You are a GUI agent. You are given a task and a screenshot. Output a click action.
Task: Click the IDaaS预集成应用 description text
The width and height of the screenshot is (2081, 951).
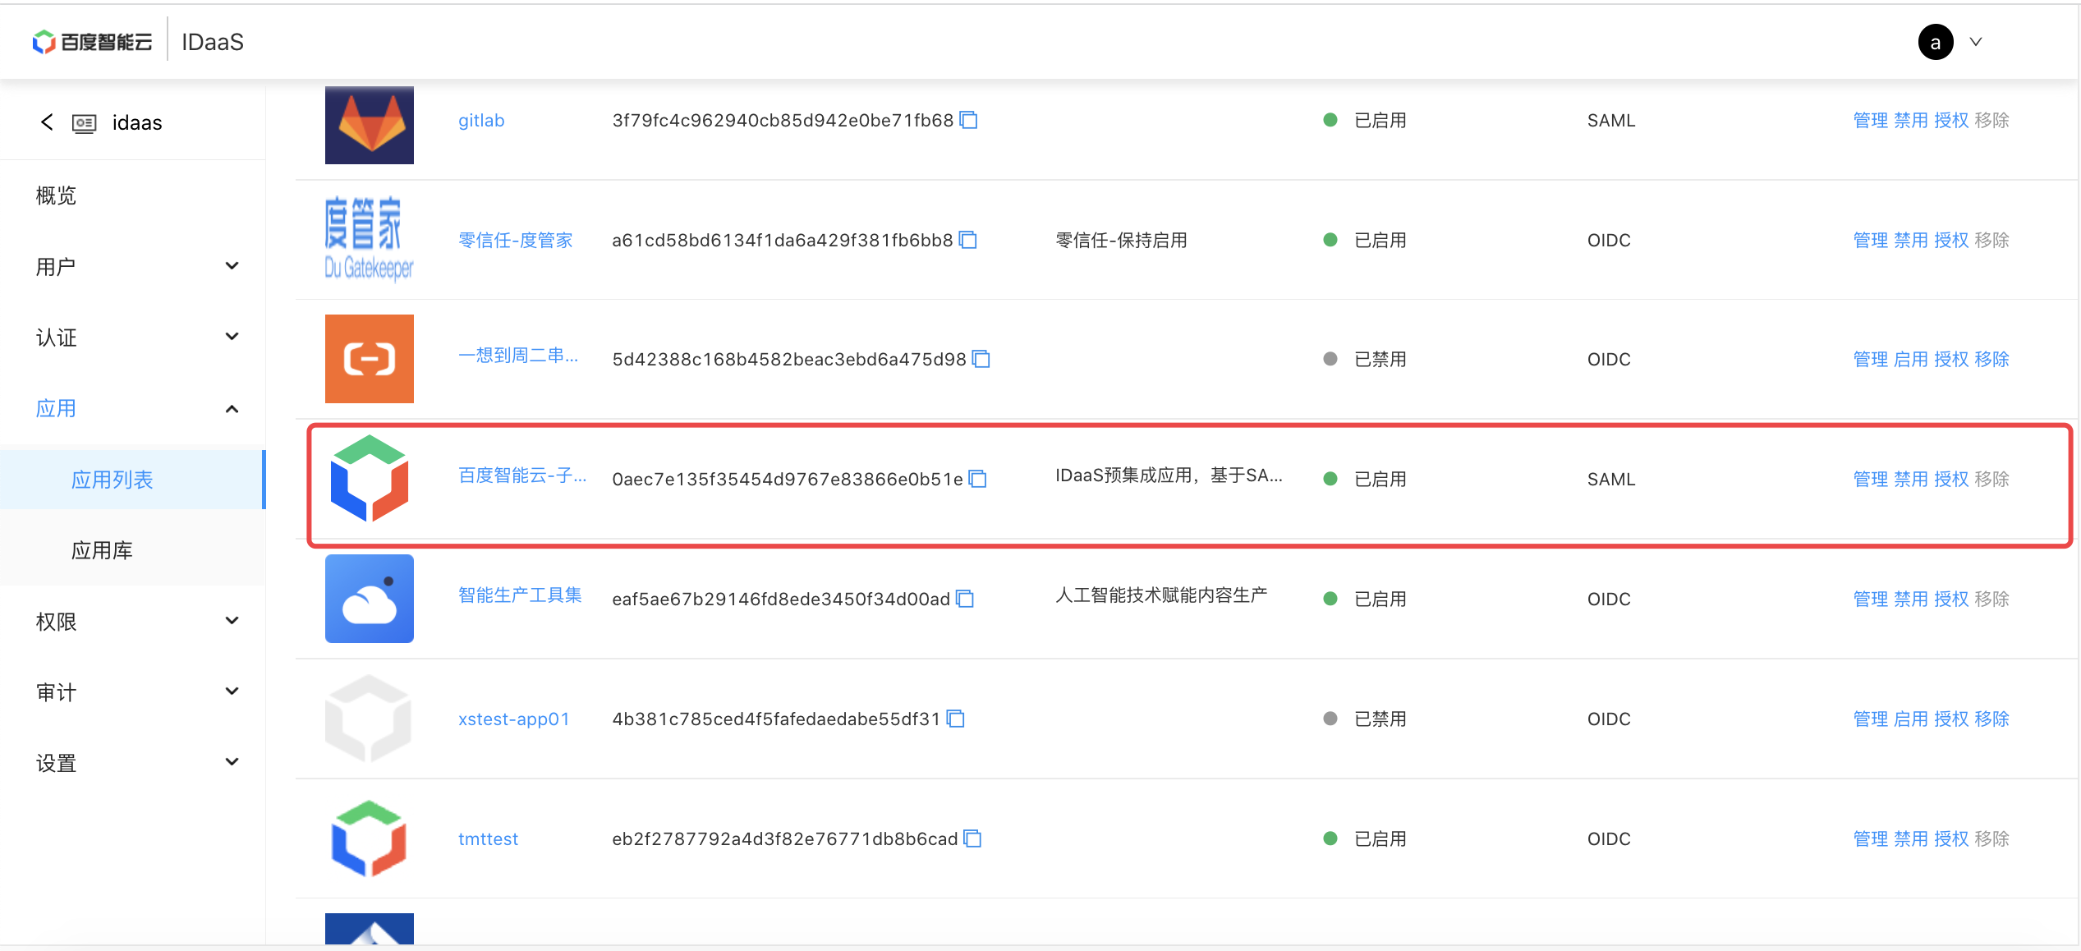1169,475
